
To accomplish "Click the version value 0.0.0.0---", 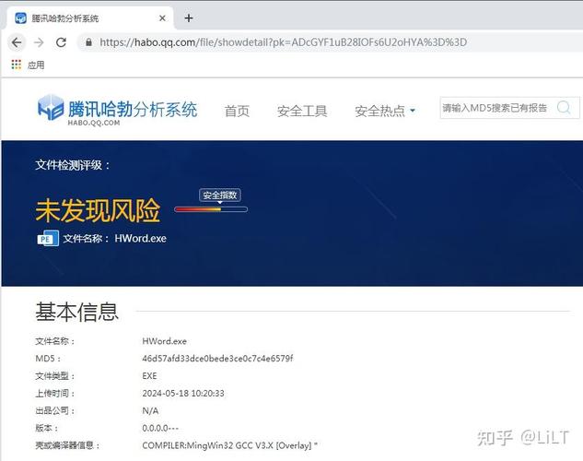I will (160, 428).
